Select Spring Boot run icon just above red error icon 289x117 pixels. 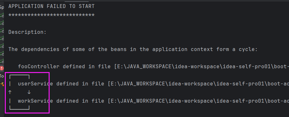pos(2,61)
